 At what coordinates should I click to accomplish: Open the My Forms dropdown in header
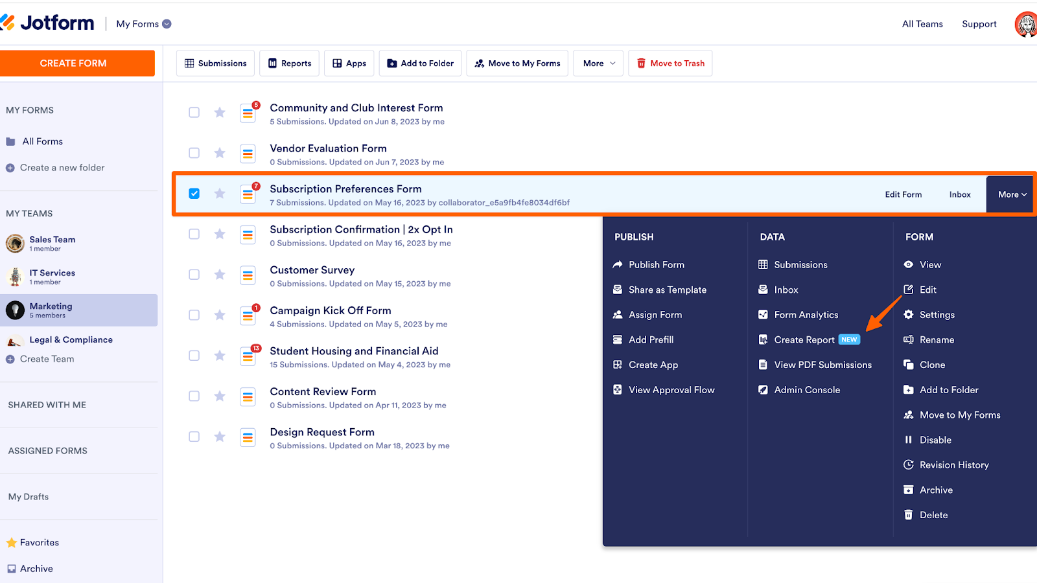[x=144, y=24]
